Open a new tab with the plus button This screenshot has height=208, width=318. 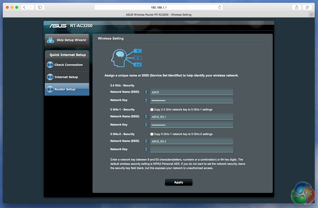(312, 15)
